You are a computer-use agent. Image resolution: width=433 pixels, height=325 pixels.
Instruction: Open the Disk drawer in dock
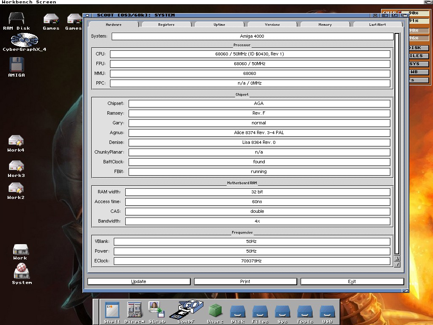[238, 314]
